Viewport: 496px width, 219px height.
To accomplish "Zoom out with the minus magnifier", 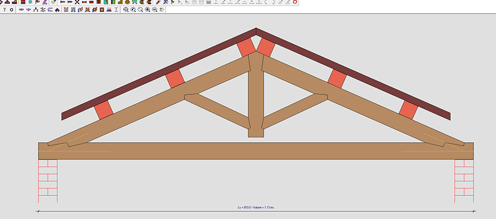I will pyautogui.click(x=155, y=10).
